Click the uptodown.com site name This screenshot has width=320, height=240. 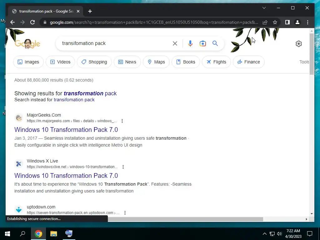41,207
